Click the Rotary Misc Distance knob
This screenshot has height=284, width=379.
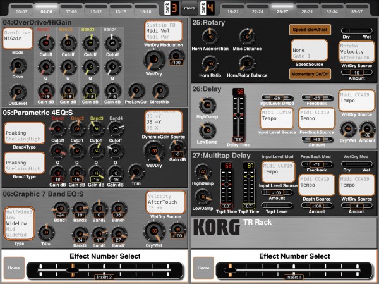tap(247, 37)
